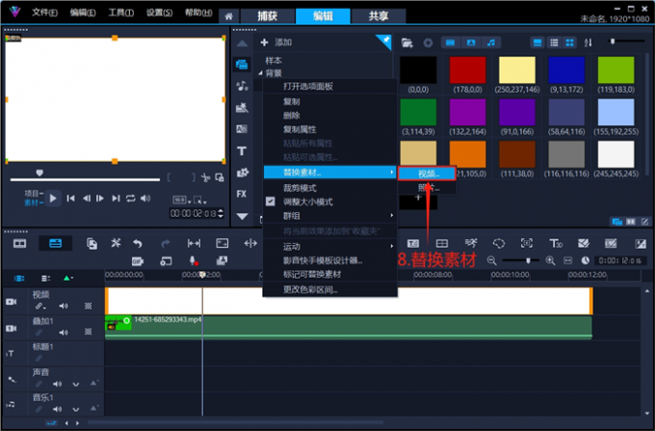Expand the 运动 submenu arrow
This screenshot has width=655, height=431.
pyautogui.click(x=328, y=247)
